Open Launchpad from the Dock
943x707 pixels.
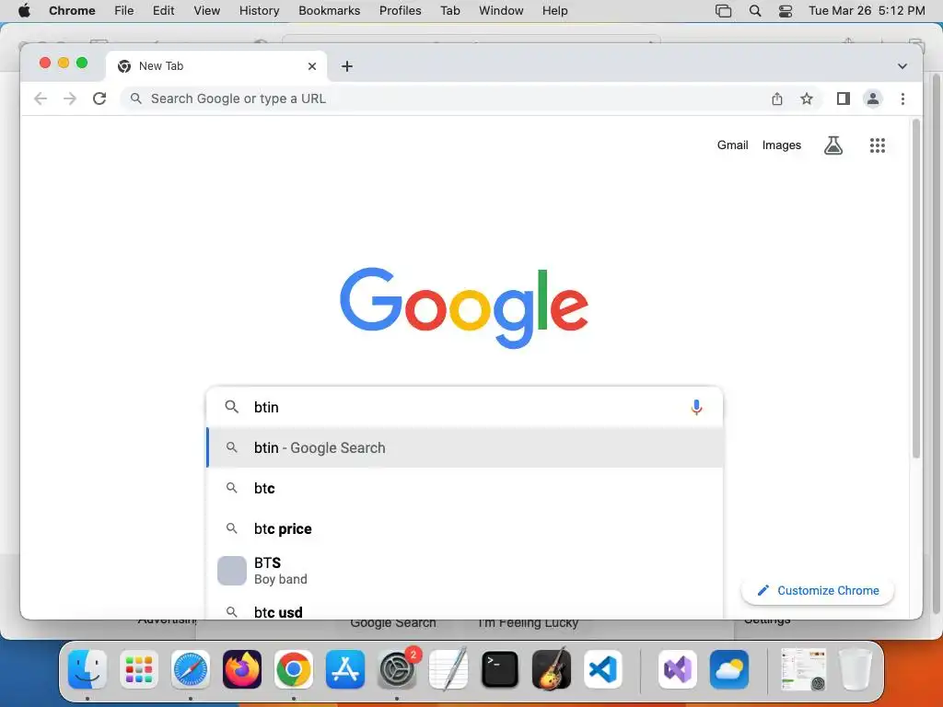click(139, 669)
